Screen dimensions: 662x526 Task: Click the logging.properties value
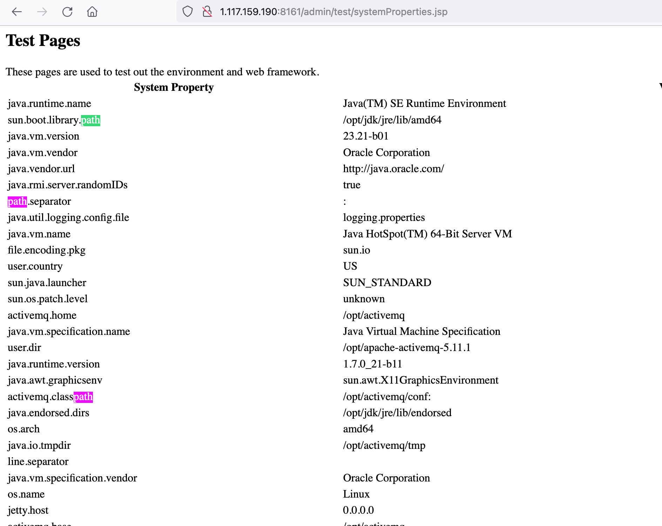click(384, 217)
